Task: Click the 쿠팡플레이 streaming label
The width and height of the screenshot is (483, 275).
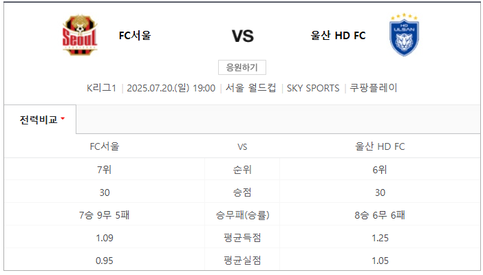Action: (x=374, y=88)
